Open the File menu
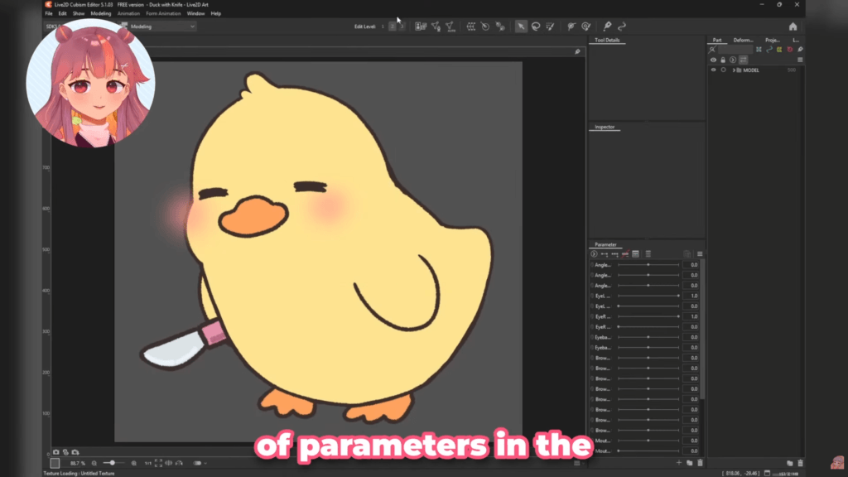Image resolution: width=848 pixels, height=477 pixels. [x=49, y=13]
